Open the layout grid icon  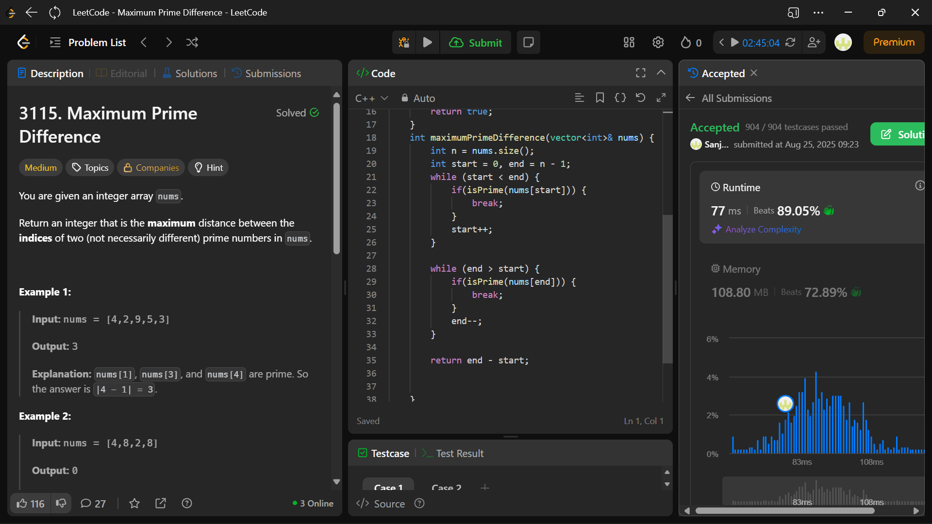coord(629,43)
